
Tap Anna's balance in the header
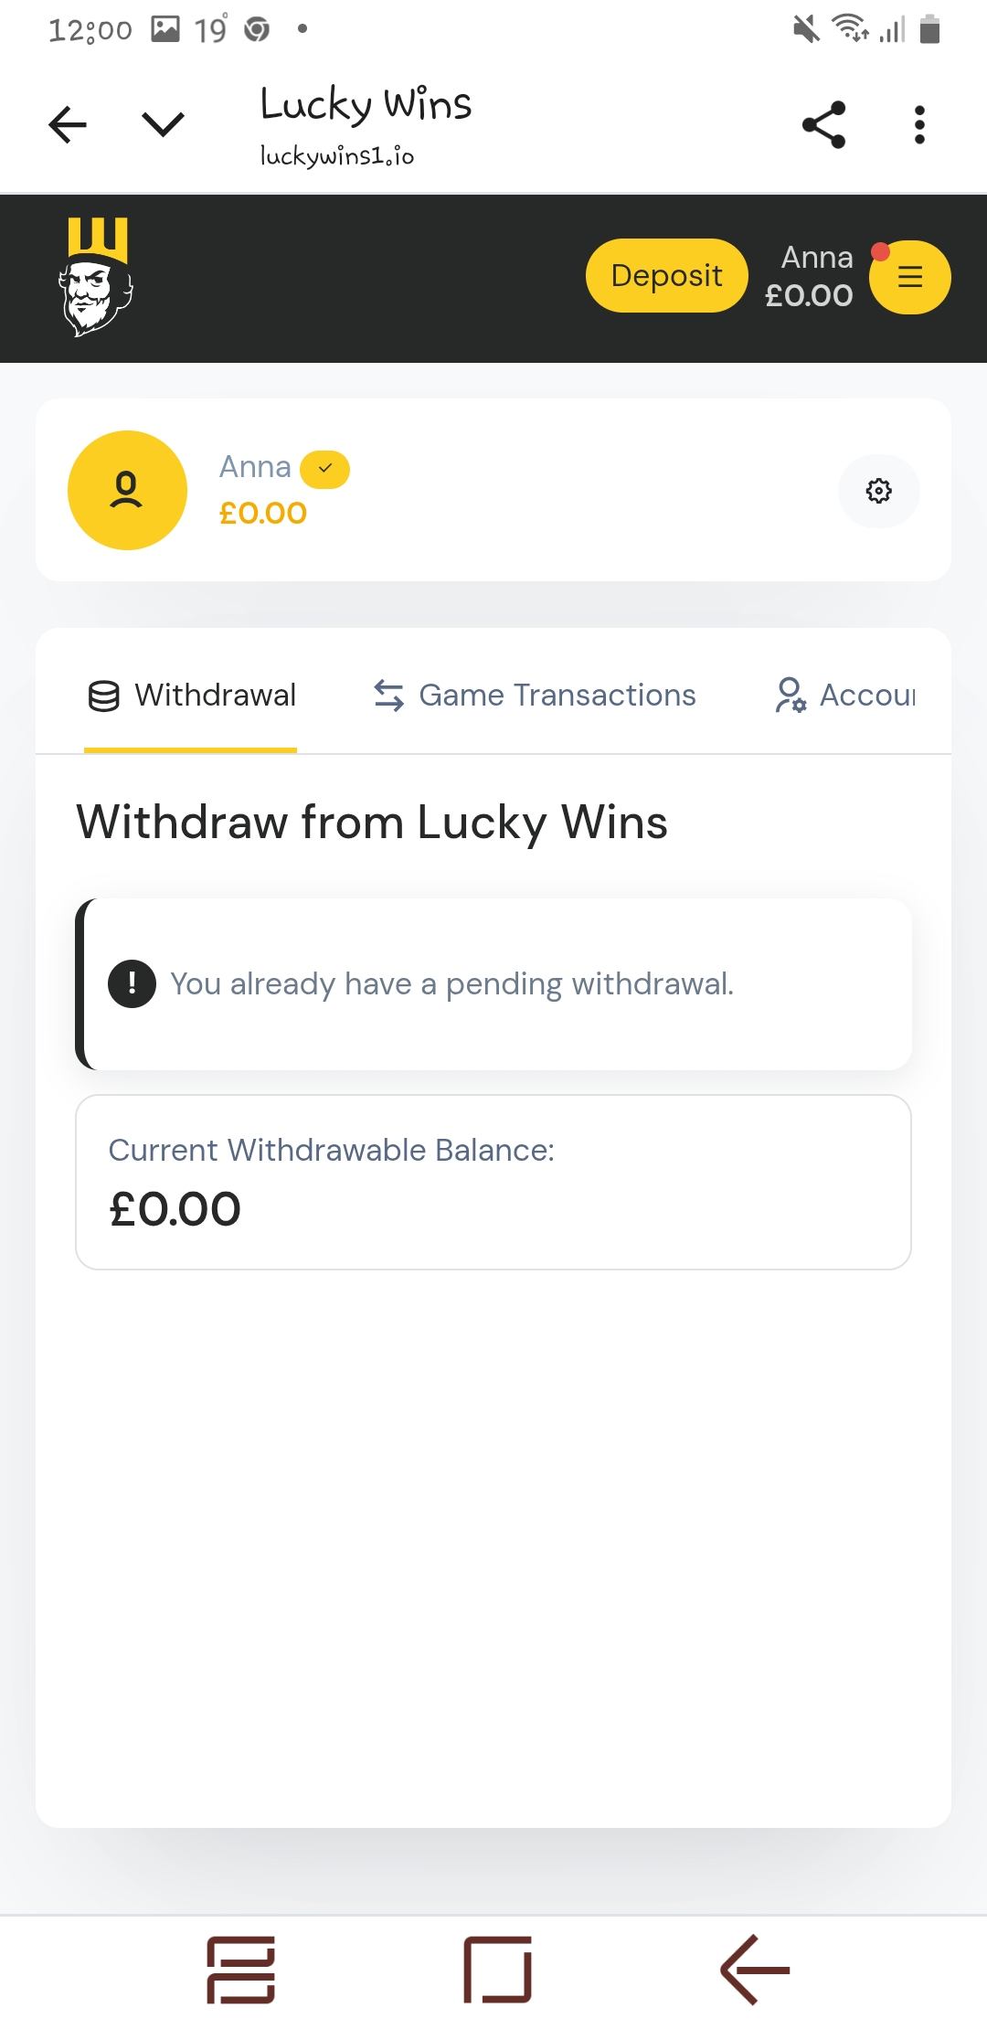point(809,295)
